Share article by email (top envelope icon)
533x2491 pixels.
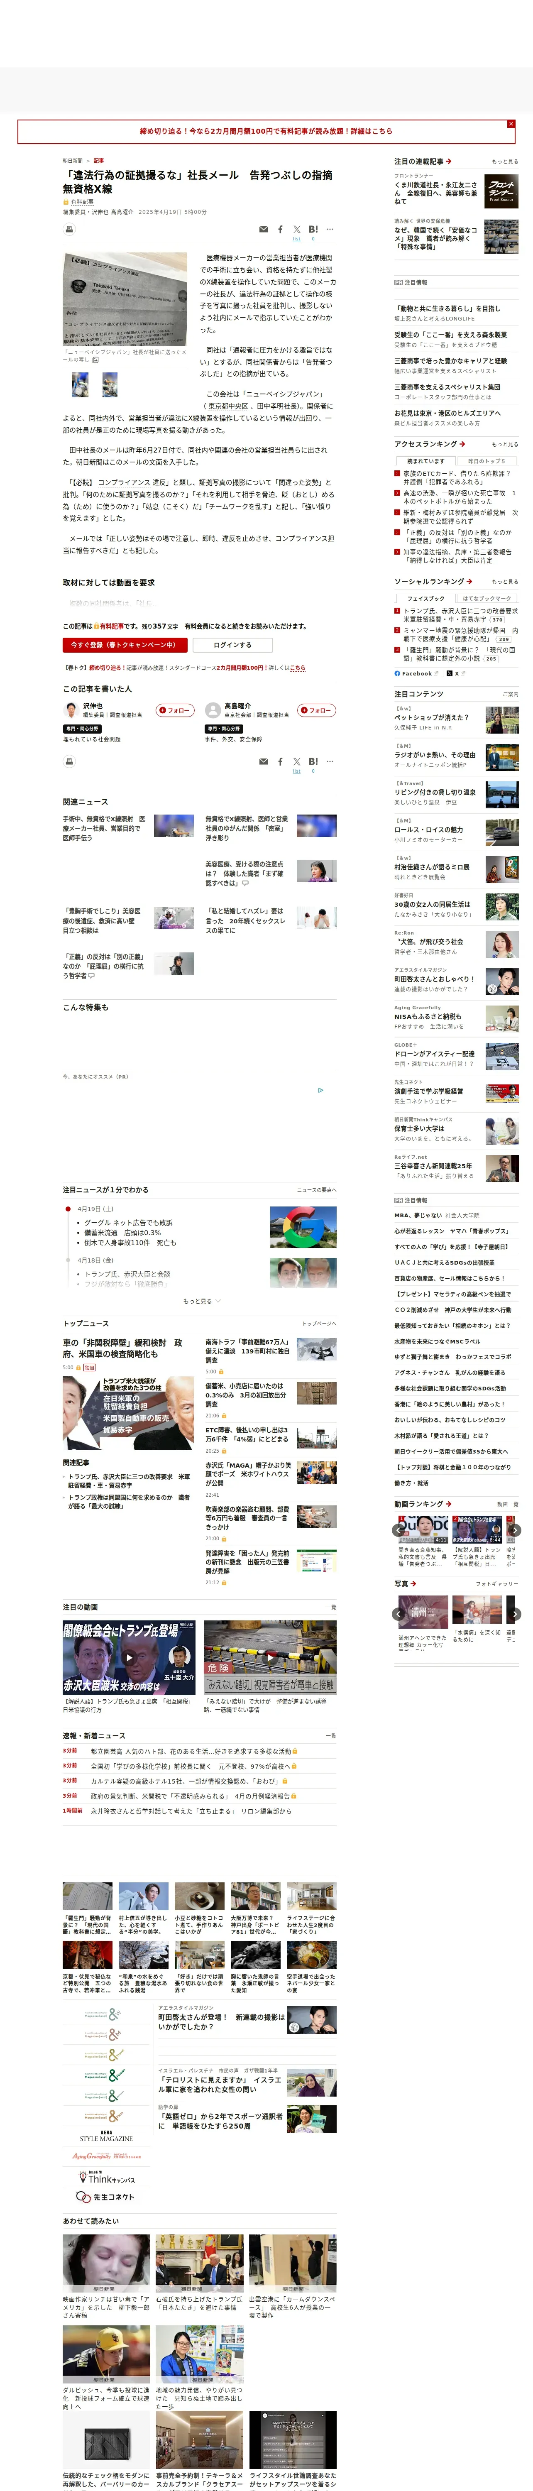[263, 230]
